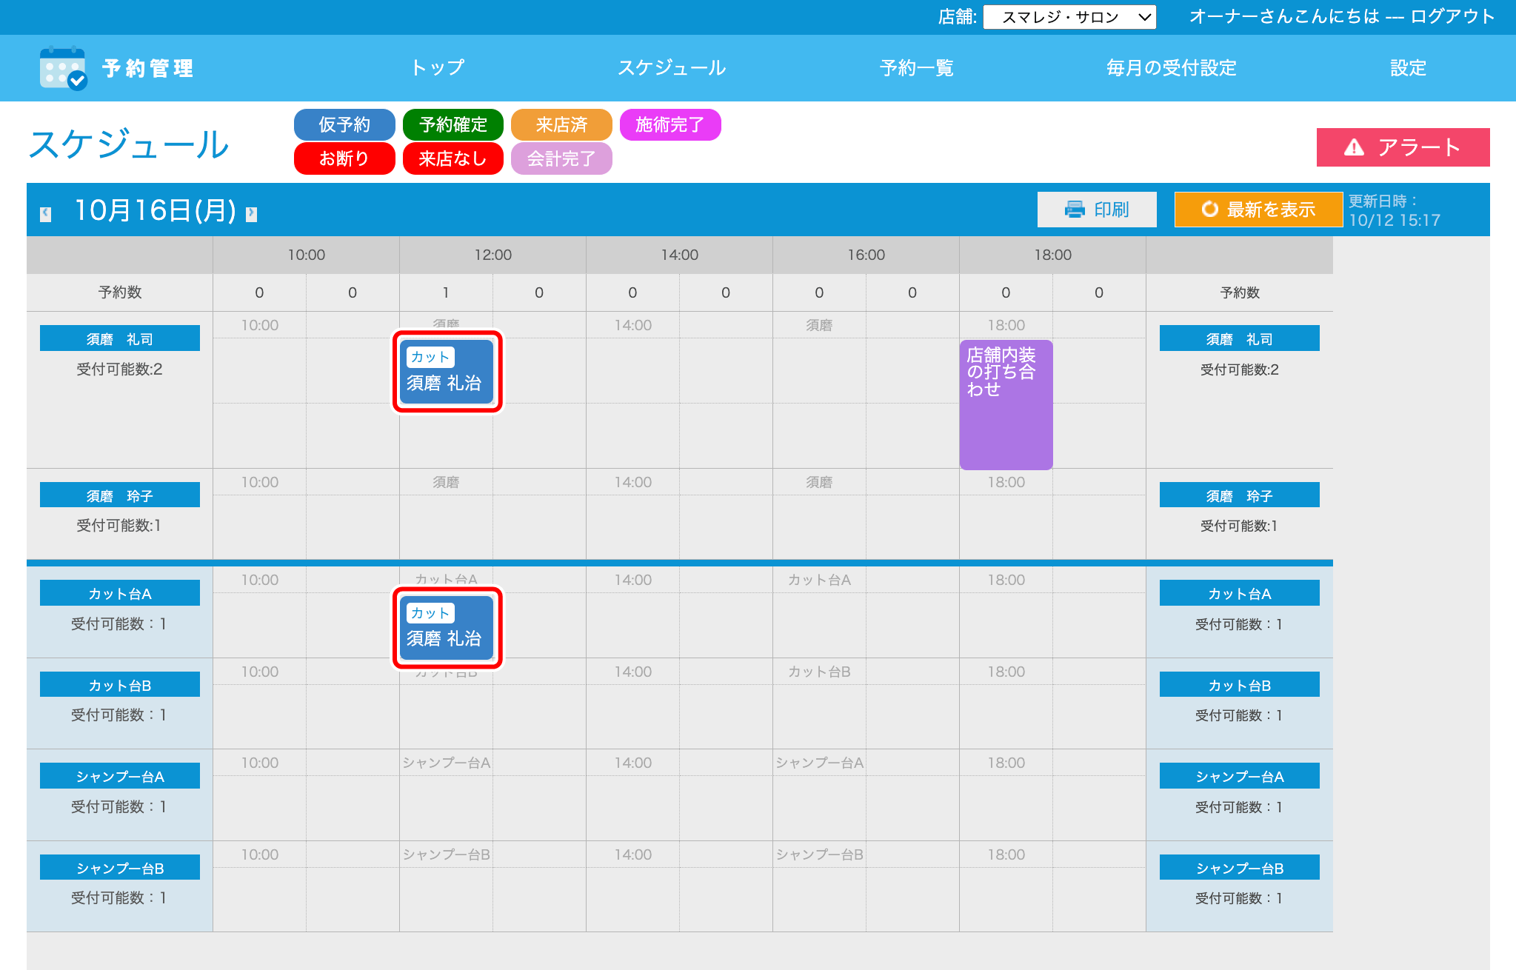Click 14:00 slot in カット台B row
The width and height of the screenshot is (1516, 970).
(x=633, y=672)
